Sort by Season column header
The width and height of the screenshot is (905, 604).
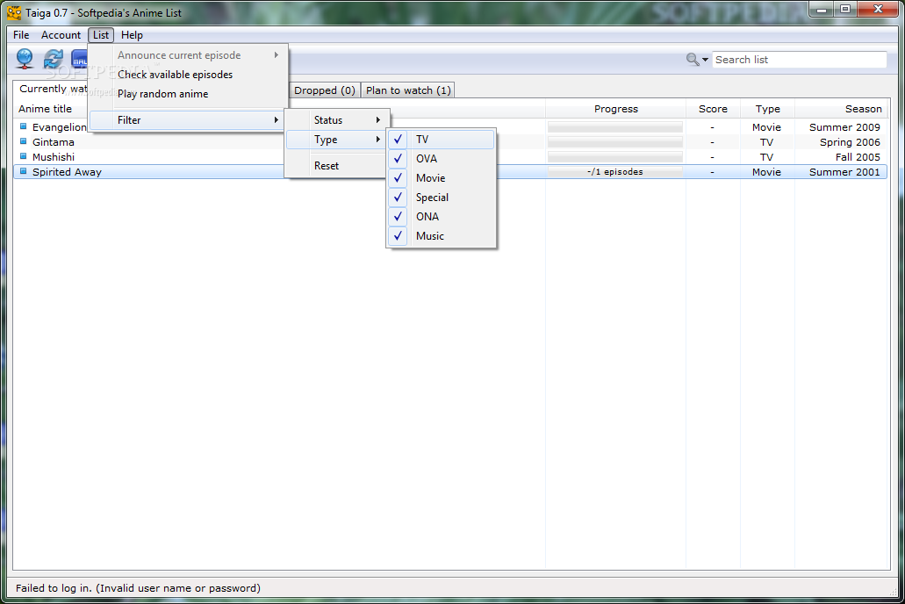point(841,109)
